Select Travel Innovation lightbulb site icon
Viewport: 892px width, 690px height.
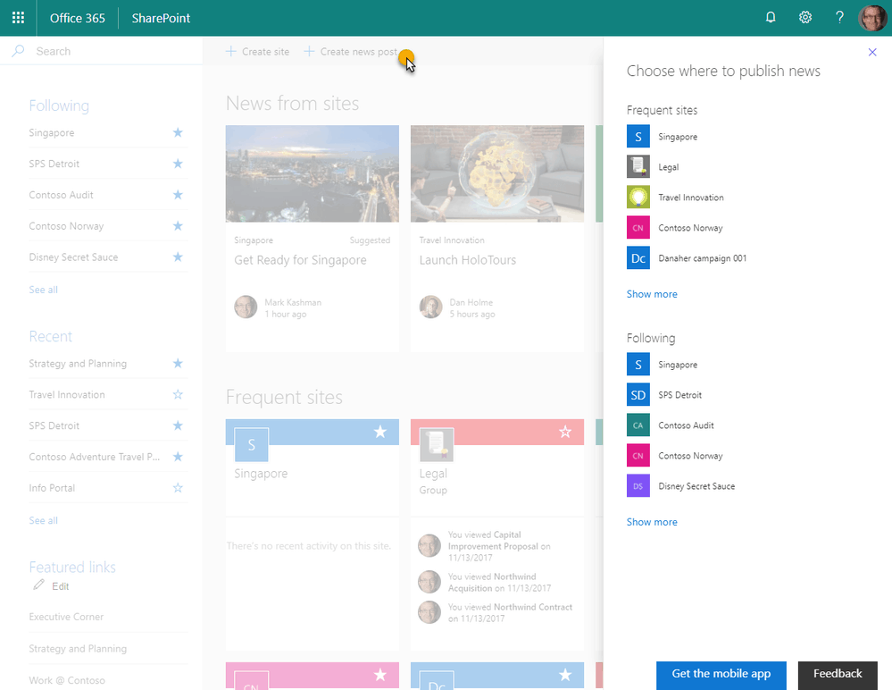click(638, 198)
